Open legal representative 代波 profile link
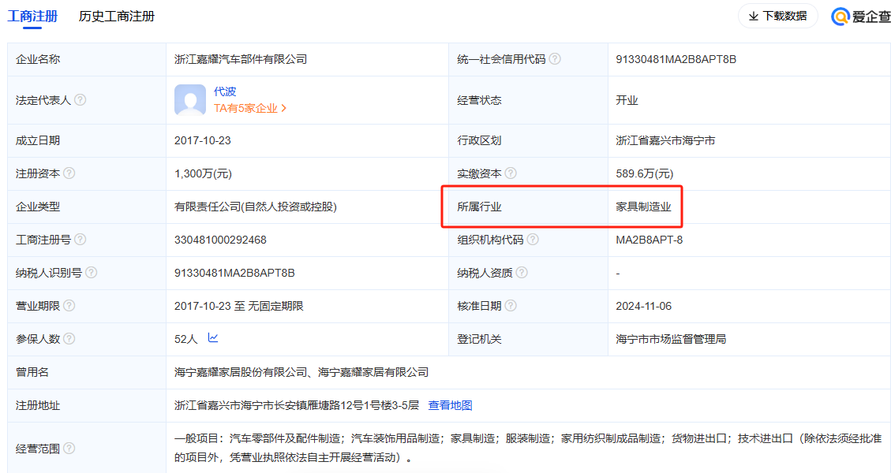 [x=225, y=91]
